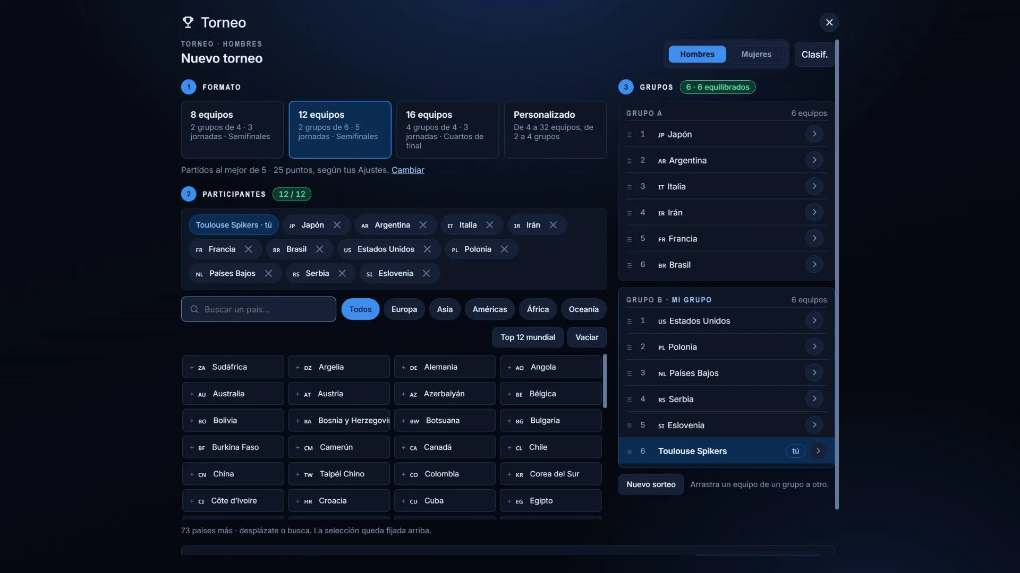Click the dialog's right-edge scrollbar
The image size is (1020, 573).
click(837, 274)
